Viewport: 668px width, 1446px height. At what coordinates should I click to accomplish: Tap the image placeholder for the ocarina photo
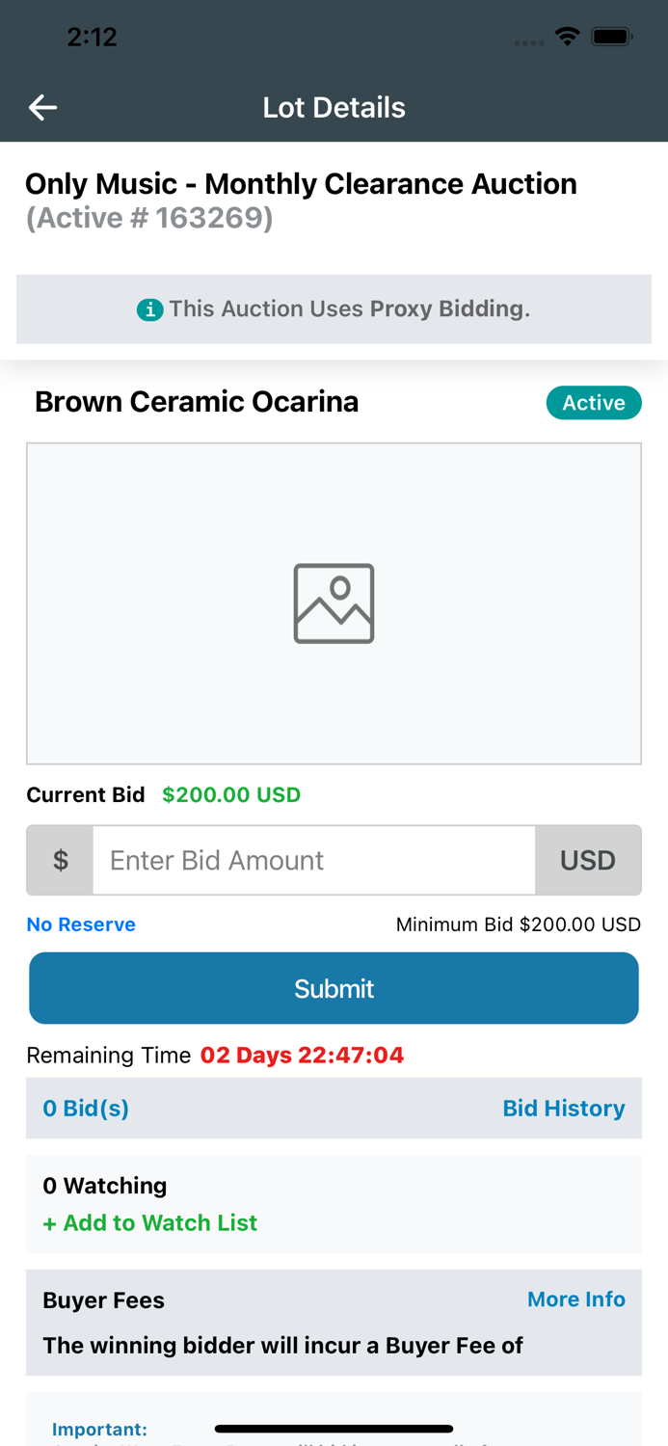tap(334, 603)
